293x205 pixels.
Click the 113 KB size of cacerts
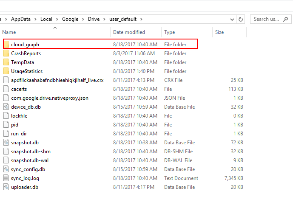click(x=236, y=89)
